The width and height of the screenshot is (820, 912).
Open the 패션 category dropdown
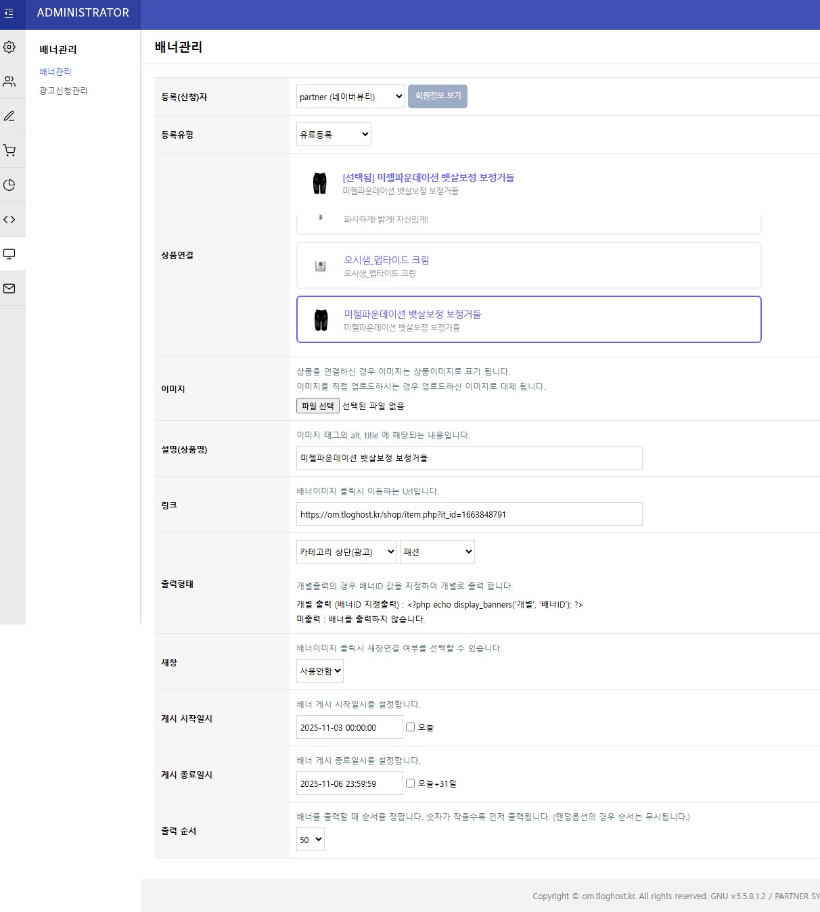pos(436,551)
